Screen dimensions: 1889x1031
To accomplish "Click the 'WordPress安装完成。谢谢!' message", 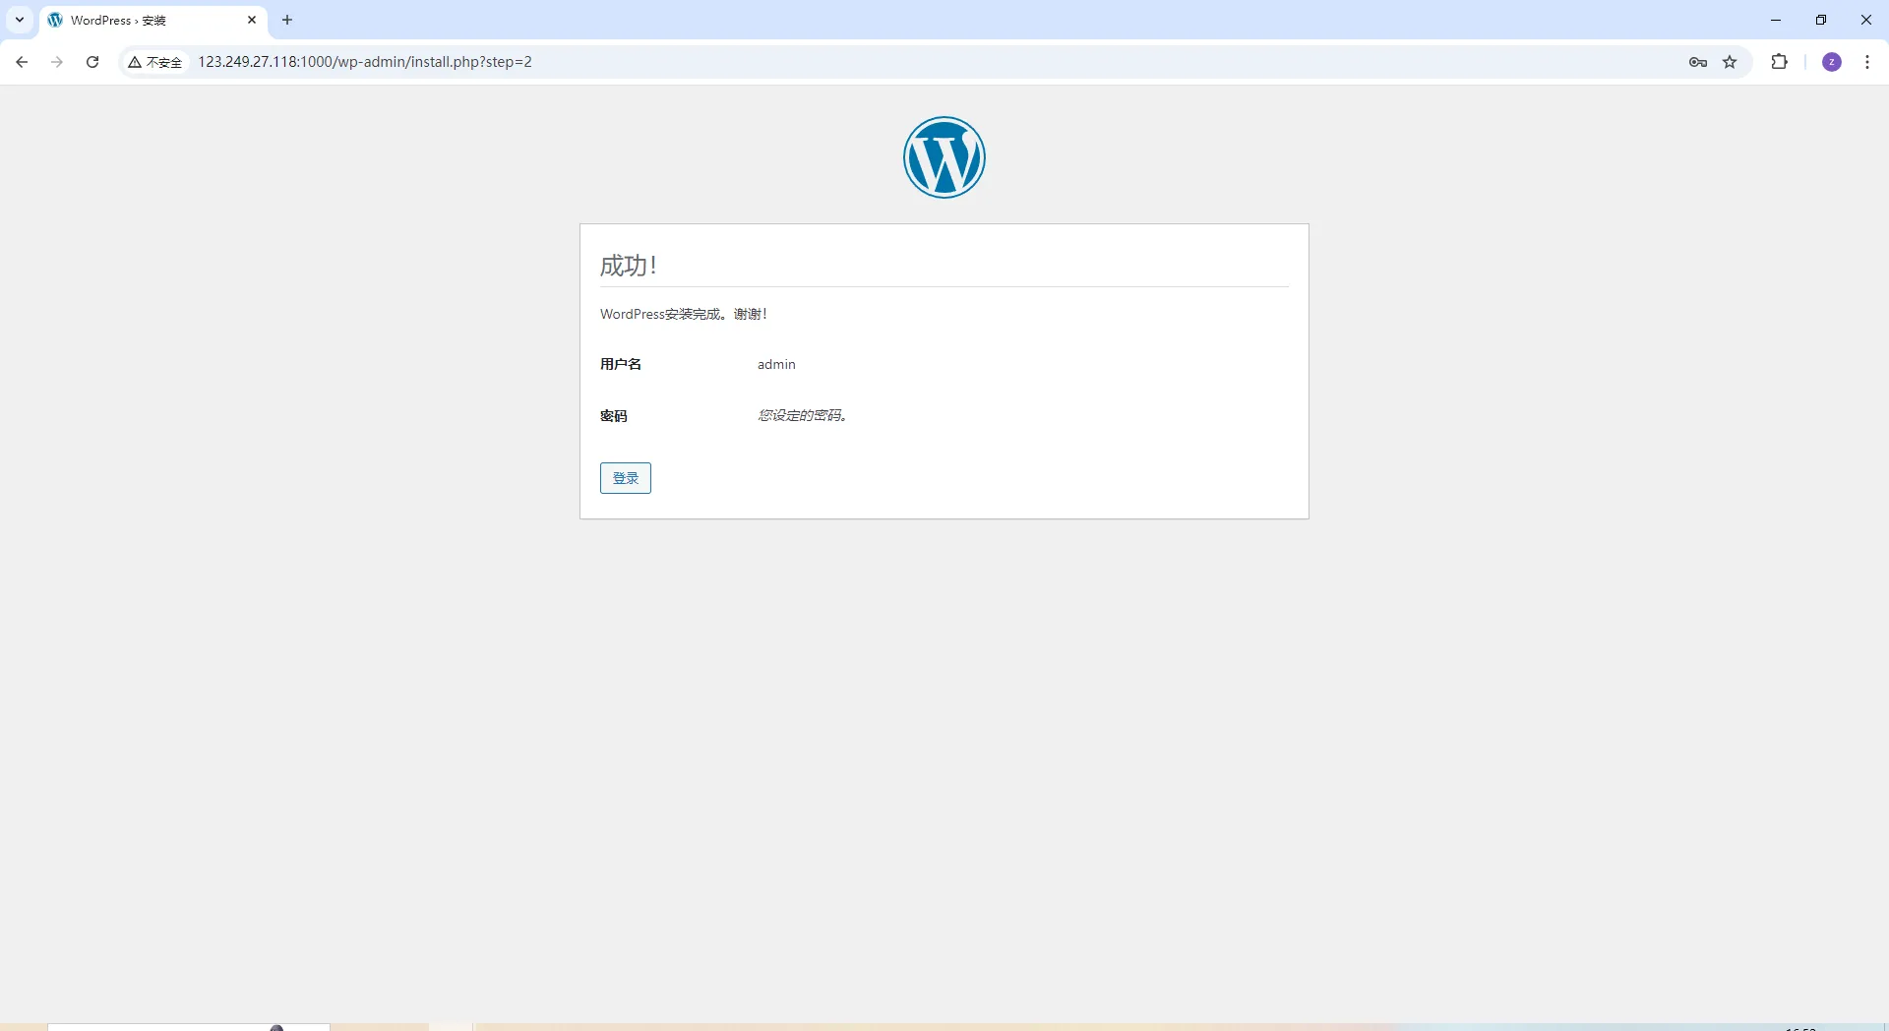I will pos(684,314).
